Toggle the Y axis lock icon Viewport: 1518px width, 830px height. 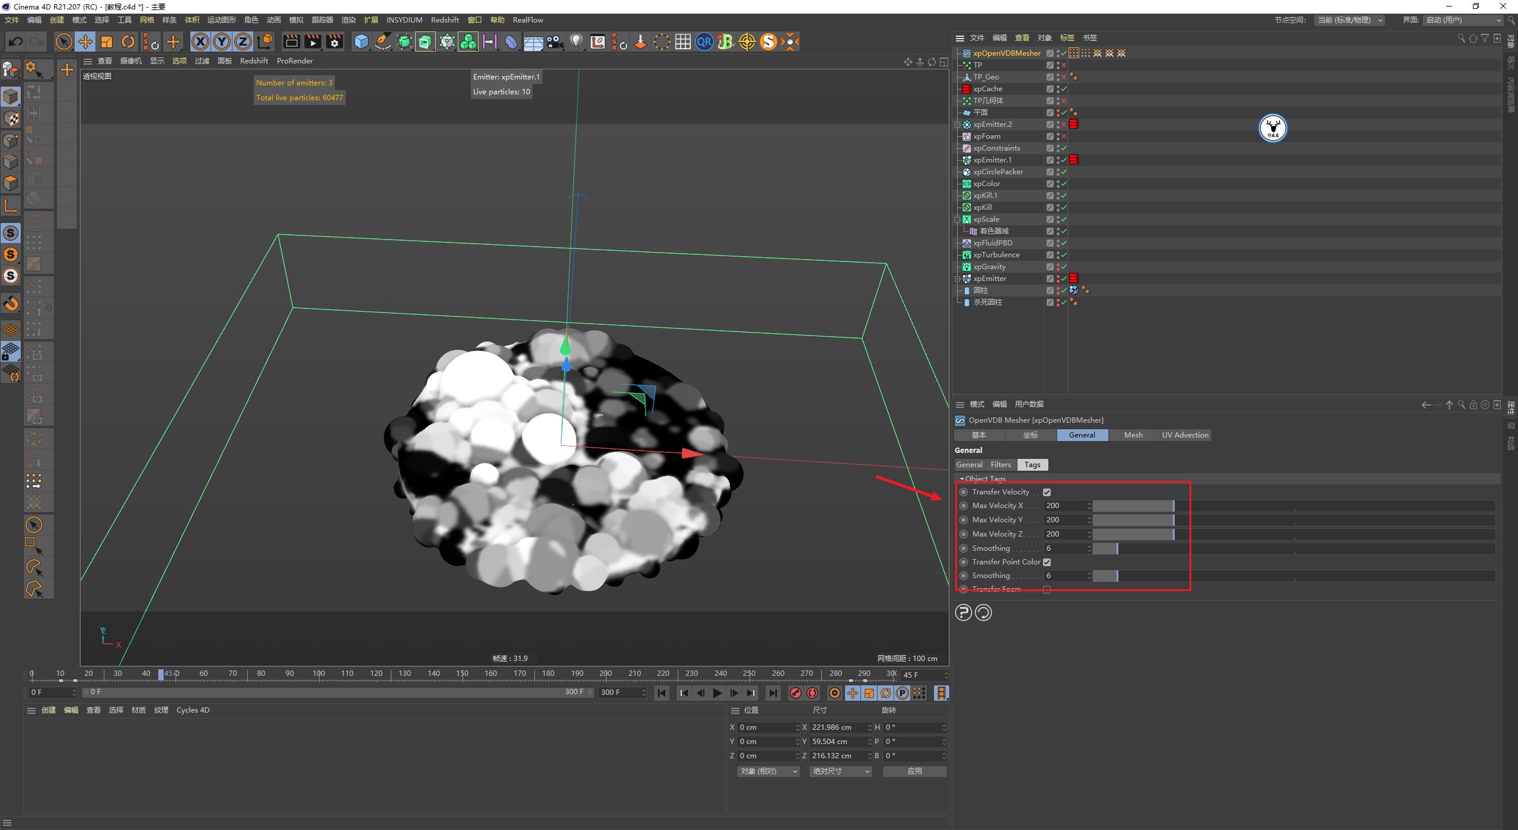(222, 41)
